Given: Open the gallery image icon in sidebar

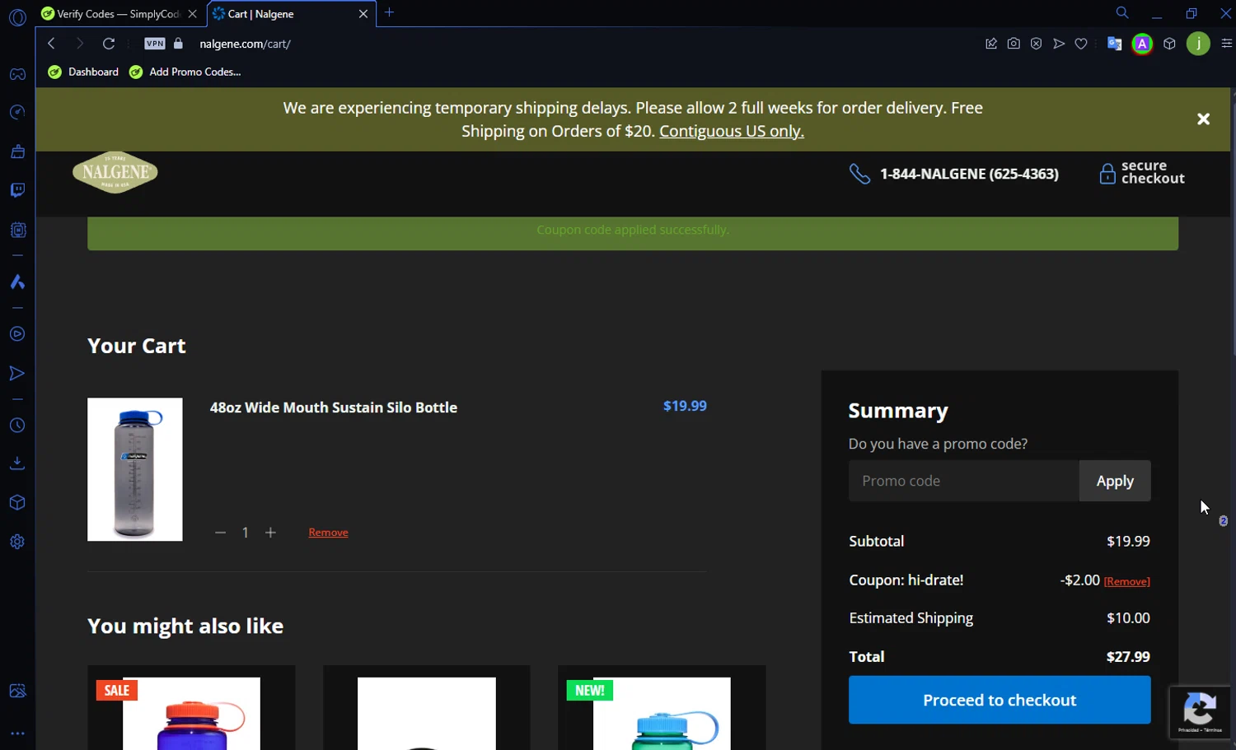Looking at the screenshot, I should point(17,691).
